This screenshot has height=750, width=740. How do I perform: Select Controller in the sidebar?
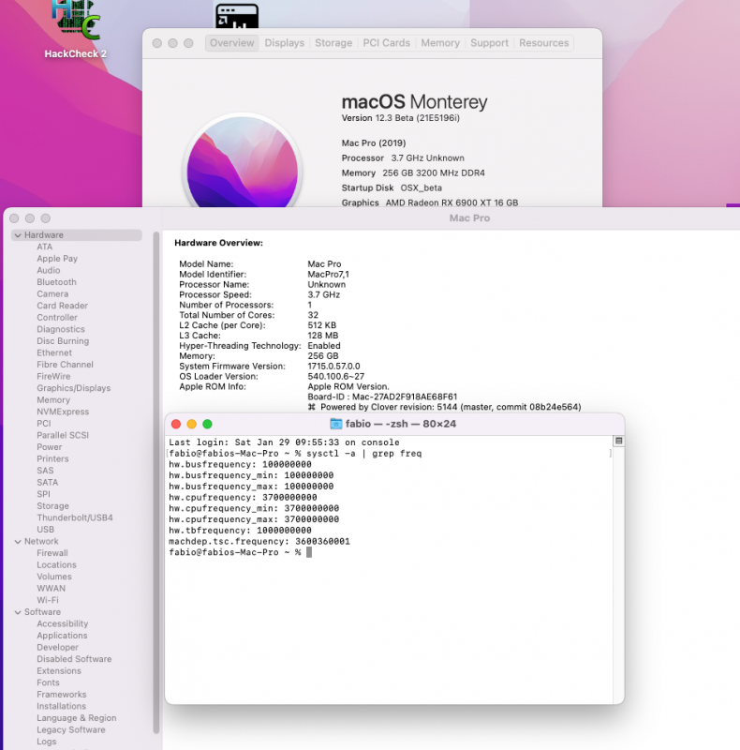tap(57, 318)
